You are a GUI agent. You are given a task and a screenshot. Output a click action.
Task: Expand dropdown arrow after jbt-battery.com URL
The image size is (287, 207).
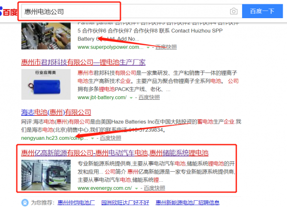(131, 98)
